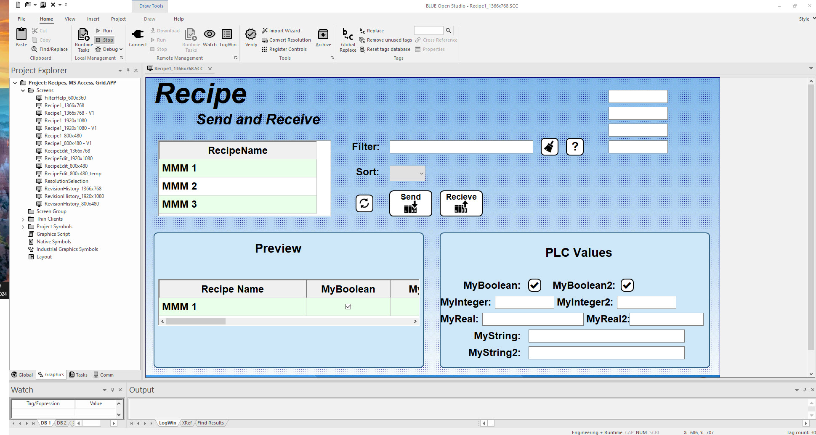Open Convert Resolution tool

click(286, 40)
